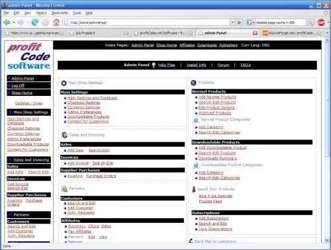
Task: Open the address bar URL dropdown
Action: pos(232,22)
